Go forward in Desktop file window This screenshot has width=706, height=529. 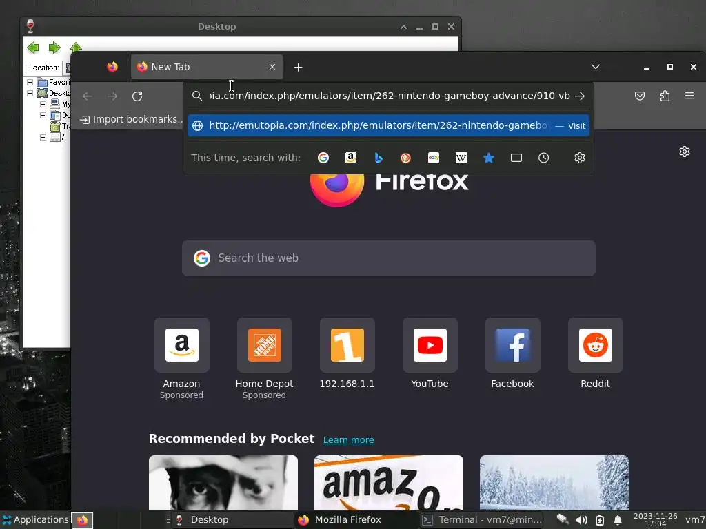tap(54, 48)
